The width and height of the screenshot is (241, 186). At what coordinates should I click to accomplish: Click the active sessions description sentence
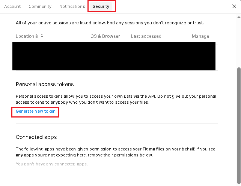(x=110, y=23)
